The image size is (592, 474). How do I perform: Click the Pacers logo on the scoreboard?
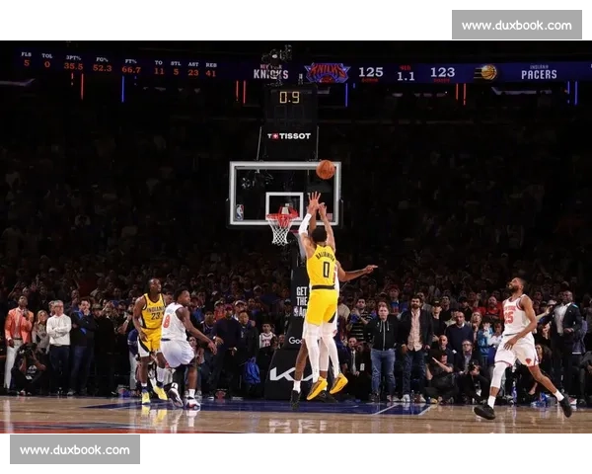485,72
